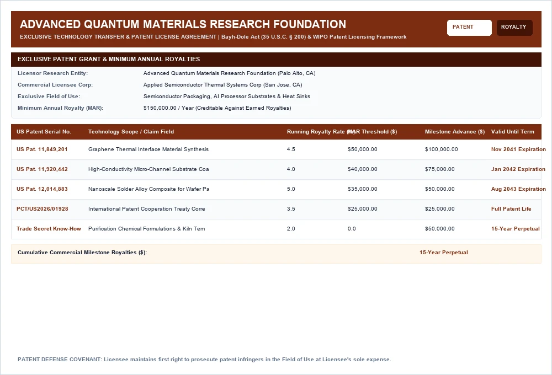Click the 3.5 royalty rate value
This screenshot has height=375, width=552.
tap(291, 209)
